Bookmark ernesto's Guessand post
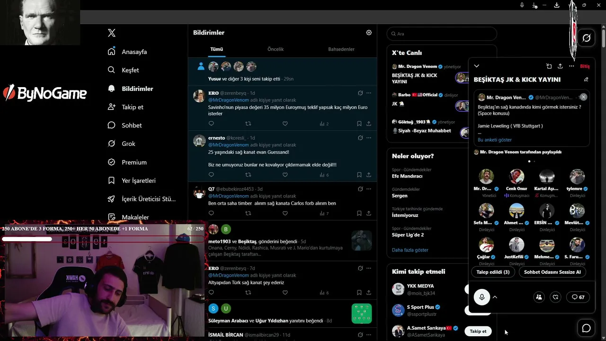This screenshot has height=341, width=606. (x=359, y=175)
